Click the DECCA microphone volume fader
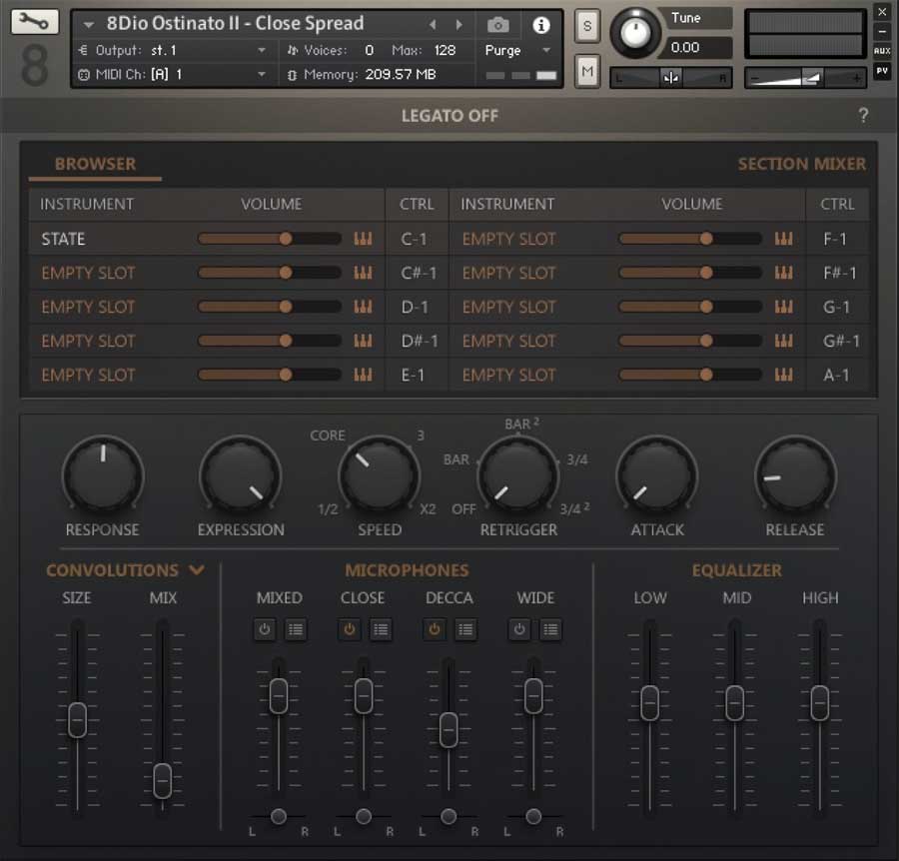The width and height of the screenshot is (899, 861). [449, 730]
